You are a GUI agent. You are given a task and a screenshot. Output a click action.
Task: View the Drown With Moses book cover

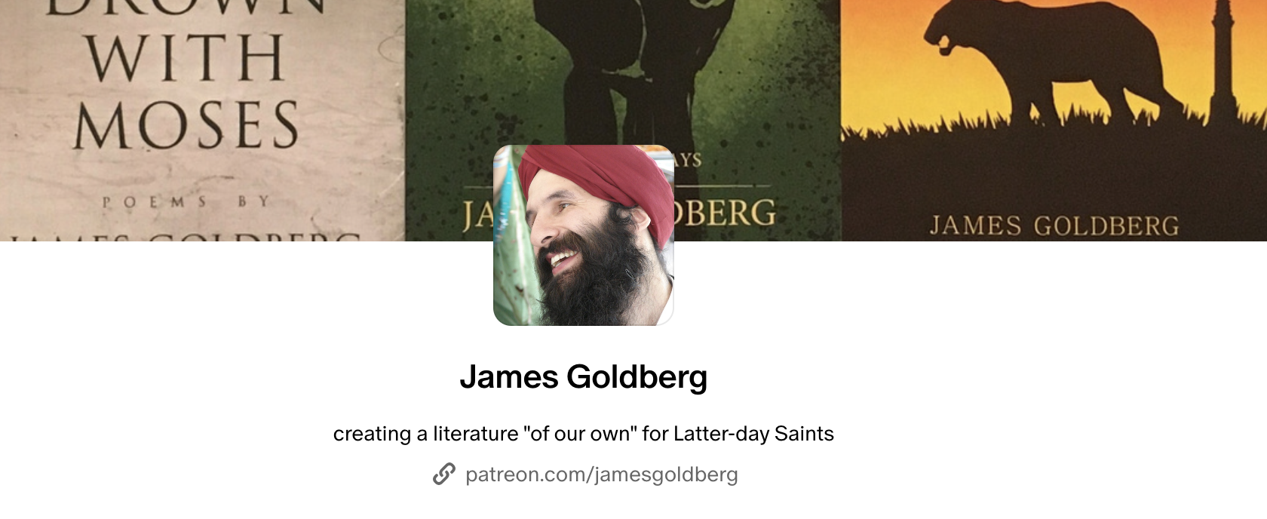[202, 121]
